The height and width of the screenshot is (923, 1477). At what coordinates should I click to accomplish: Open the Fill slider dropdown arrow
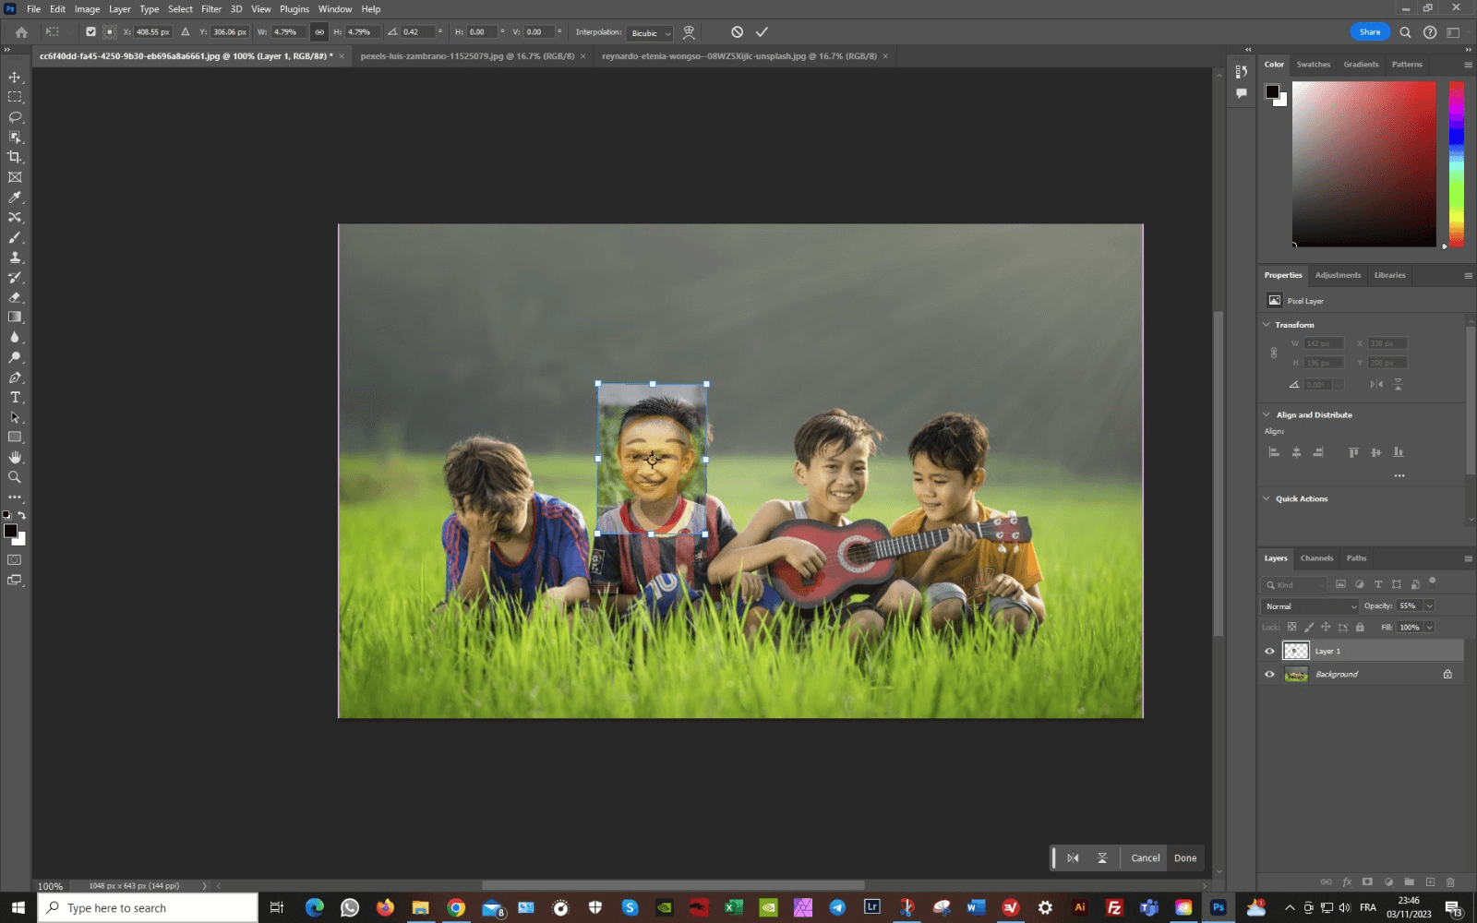1429,628
